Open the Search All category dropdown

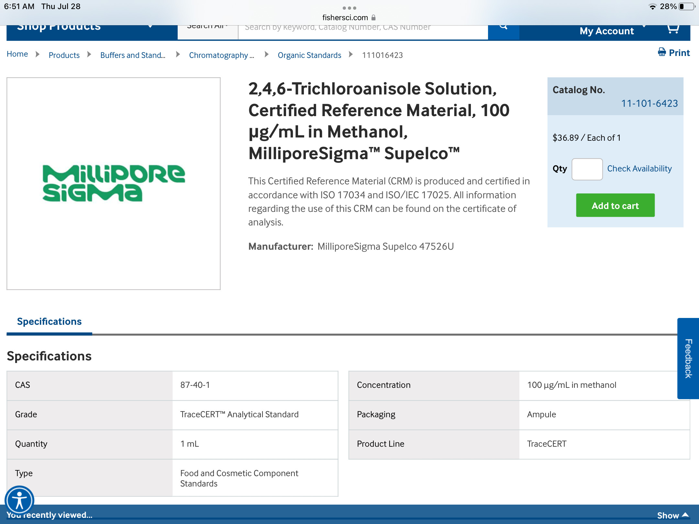pos(208,32)
